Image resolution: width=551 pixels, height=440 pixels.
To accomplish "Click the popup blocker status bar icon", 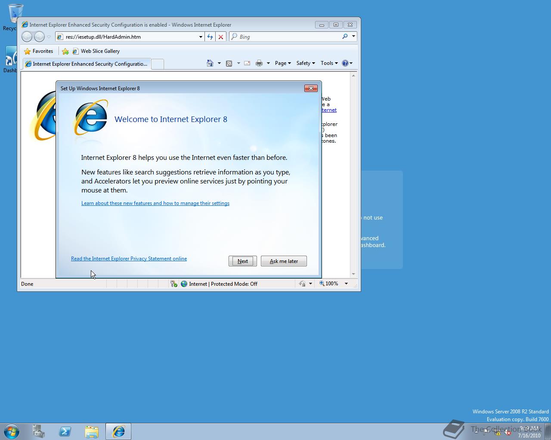I will tap(173, 284).
